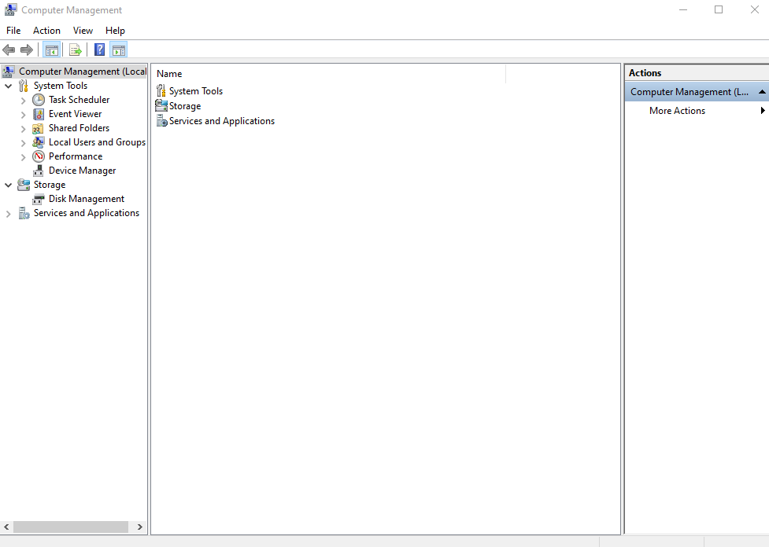
Task: Click the Forward navigation arrow
Action: click(26, 49)
